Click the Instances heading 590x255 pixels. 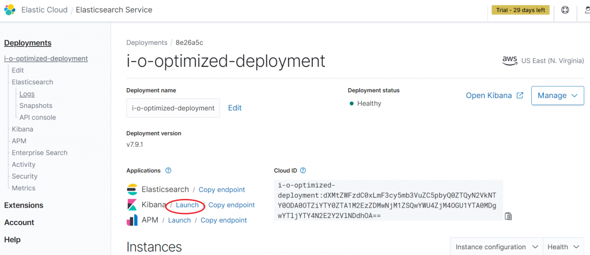(154, 247)
